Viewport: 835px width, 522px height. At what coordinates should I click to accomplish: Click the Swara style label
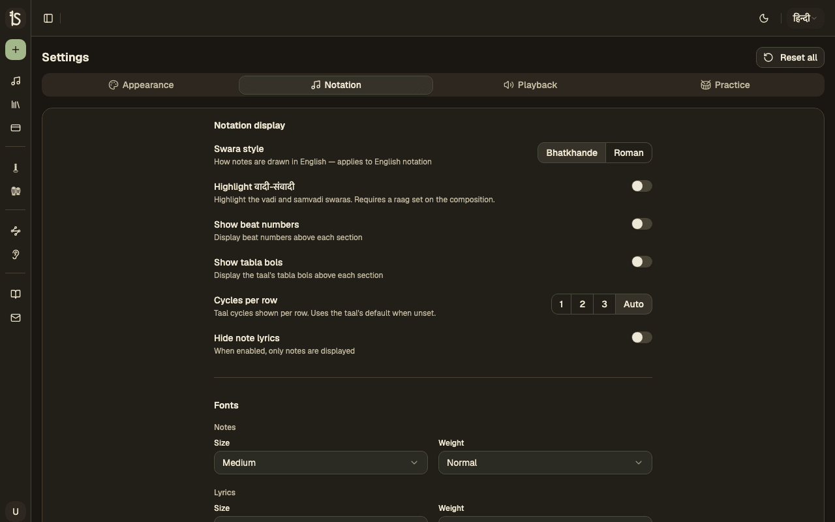pos(239,149)
